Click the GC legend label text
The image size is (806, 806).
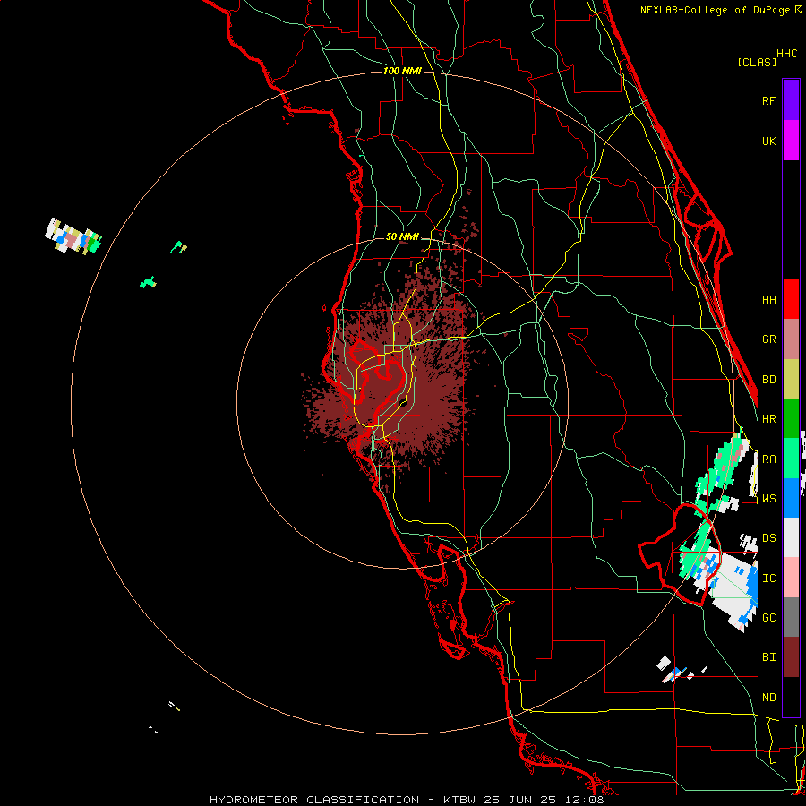(x=768, y=618)
